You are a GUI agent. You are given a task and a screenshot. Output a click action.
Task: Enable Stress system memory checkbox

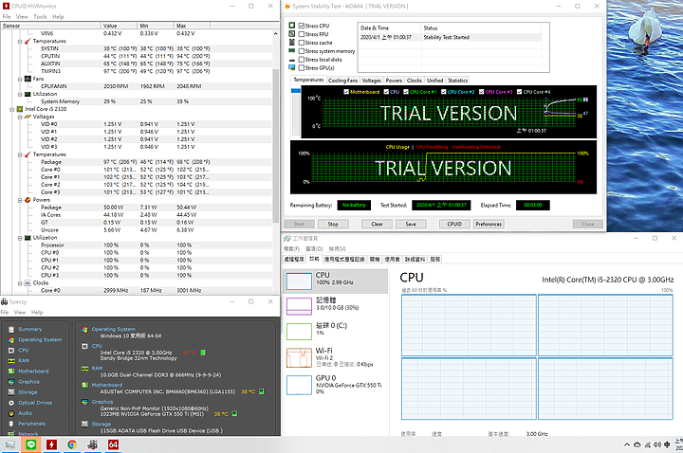tap(302, 51)
